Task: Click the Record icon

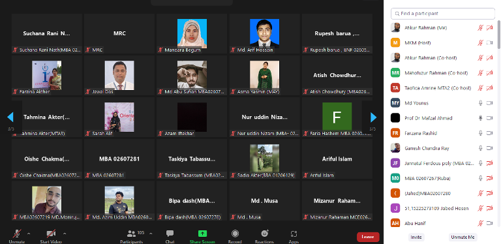Action: pos(235,234)
